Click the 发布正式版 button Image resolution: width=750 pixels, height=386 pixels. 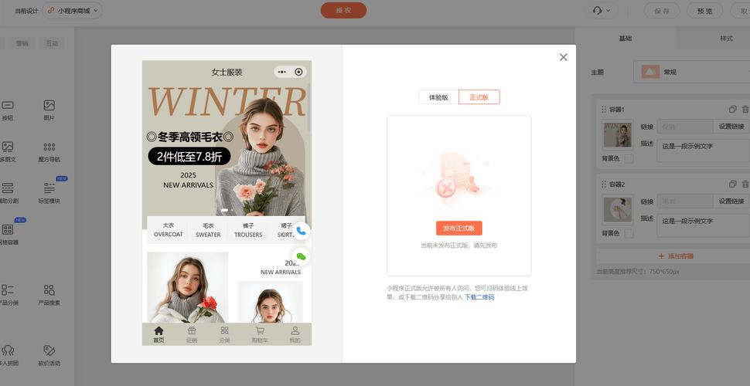coord(459,229)
